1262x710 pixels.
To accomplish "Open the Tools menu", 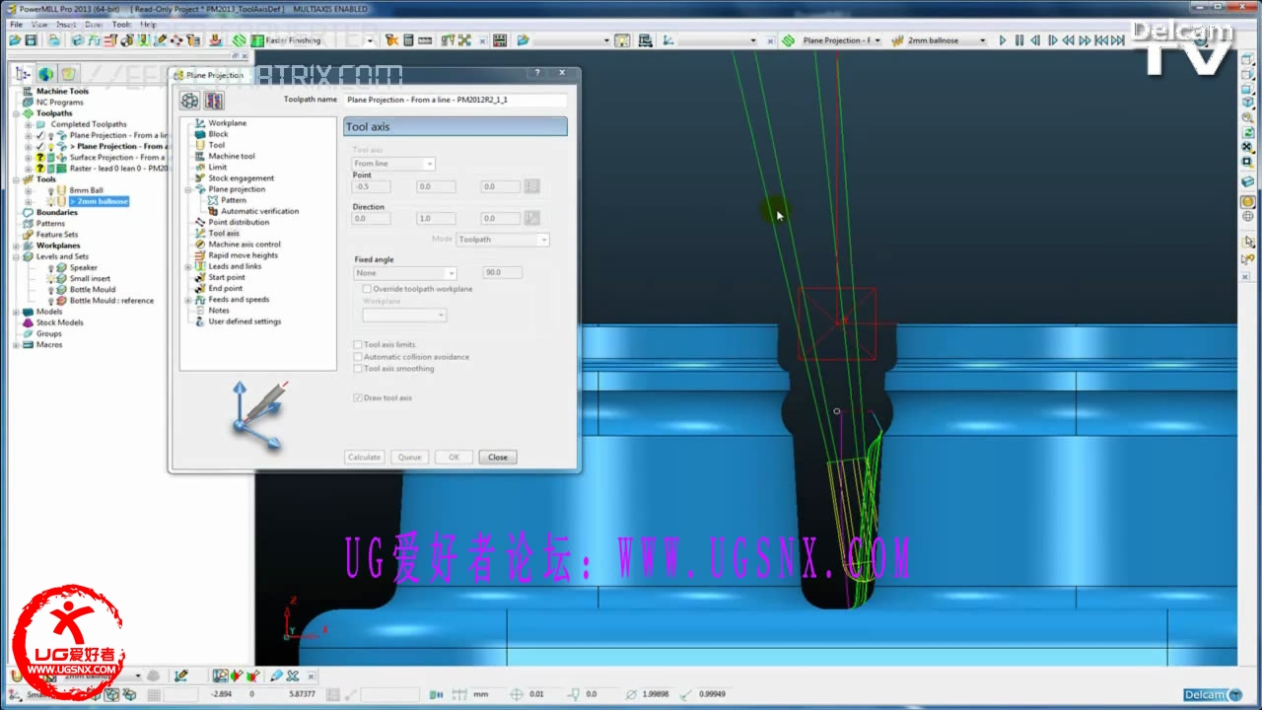I will (121, 24).
